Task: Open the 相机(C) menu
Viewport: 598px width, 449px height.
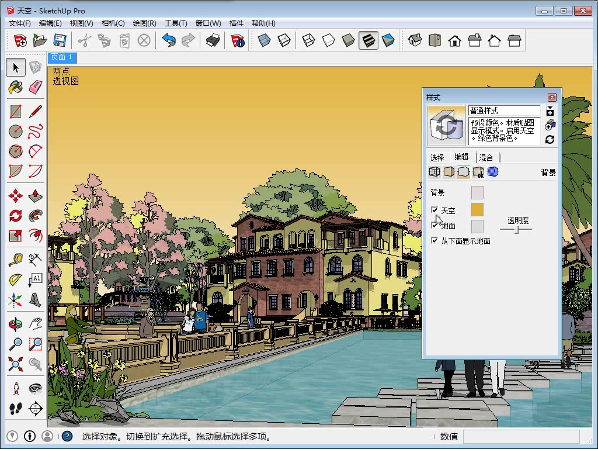Action: click(113, 23)
